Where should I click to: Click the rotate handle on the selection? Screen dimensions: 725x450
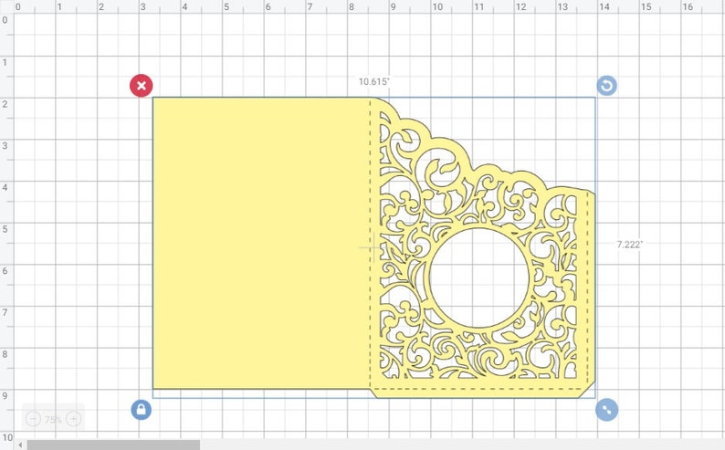(x=606, y=86)
